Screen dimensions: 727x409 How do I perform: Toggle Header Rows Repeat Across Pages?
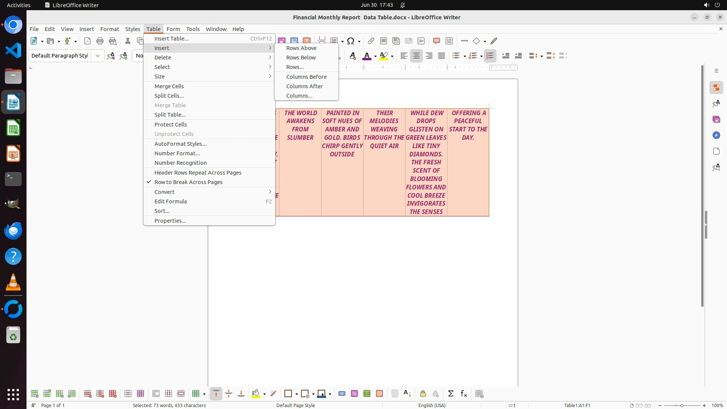pos(198,173)
